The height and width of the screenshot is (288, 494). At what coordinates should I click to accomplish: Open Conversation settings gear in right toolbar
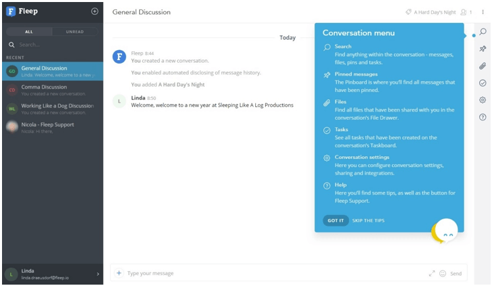coord(483,100)
